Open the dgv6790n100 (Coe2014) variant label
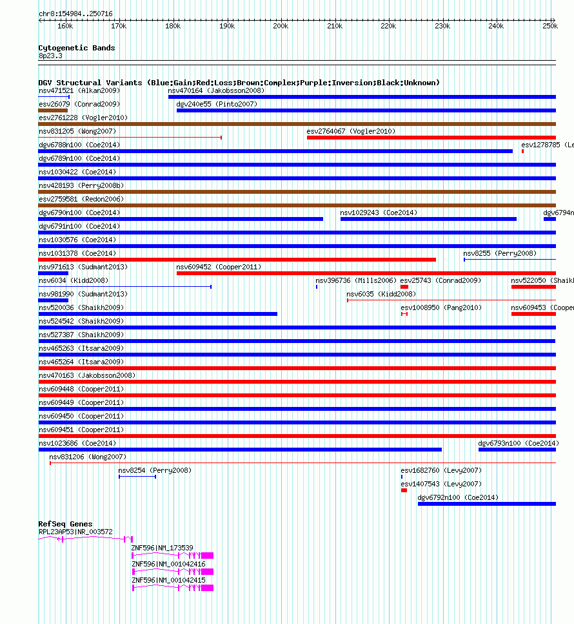The height and width of the screenshot is (624, 574). tap(79, 213)
